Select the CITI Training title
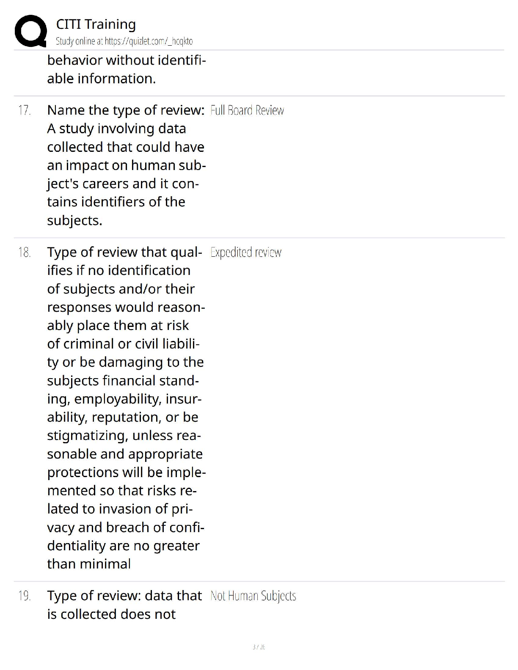Viewport: 518px width, 670px height. [x=96, y=25]
